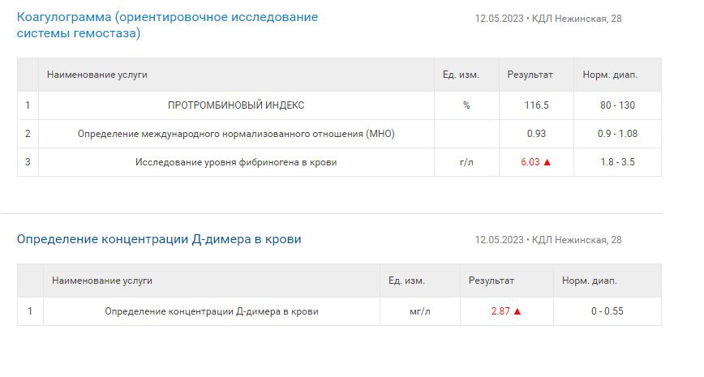Click the Д-димера row name in table

212,311
